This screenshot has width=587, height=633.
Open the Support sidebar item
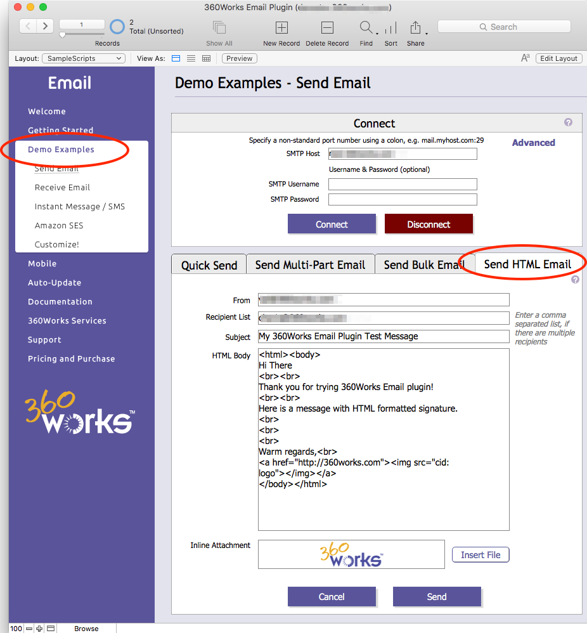[x=44, y=339]
